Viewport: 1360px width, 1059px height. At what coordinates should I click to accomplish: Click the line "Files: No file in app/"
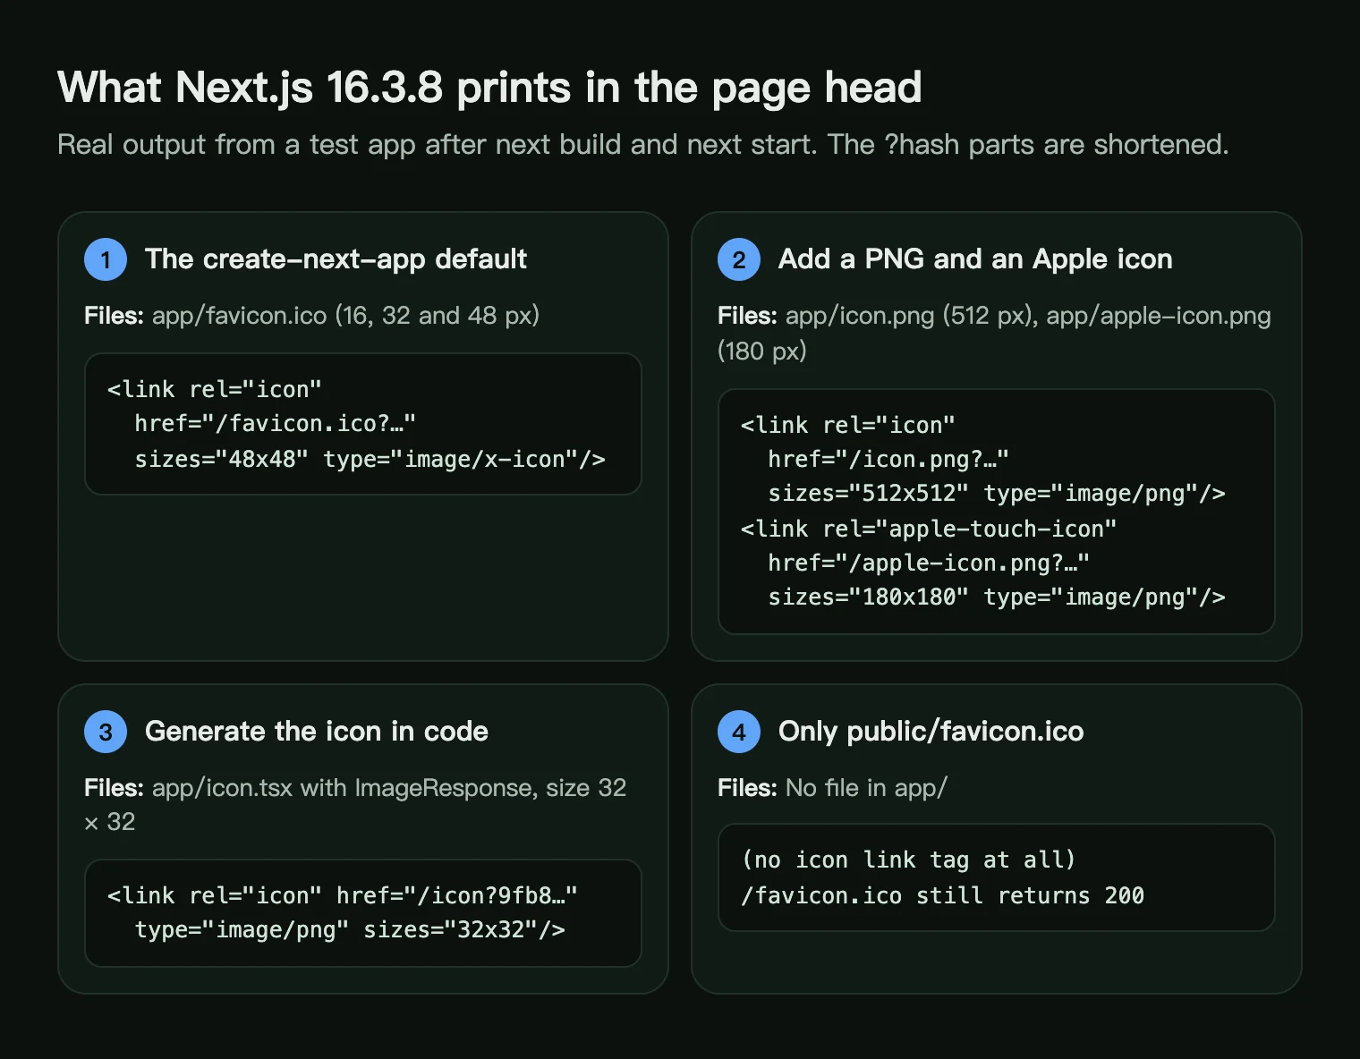832,787
